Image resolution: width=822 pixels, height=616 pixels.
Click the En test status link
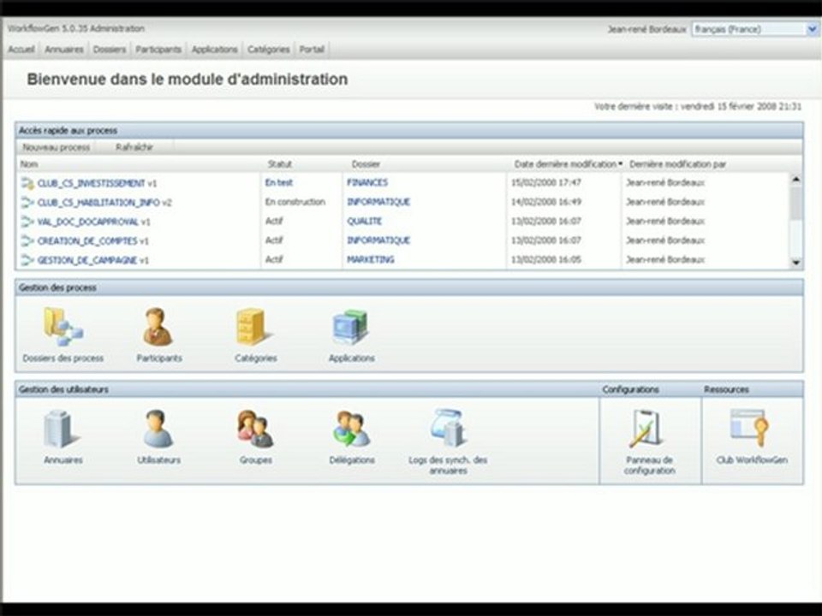click(279, 183)
